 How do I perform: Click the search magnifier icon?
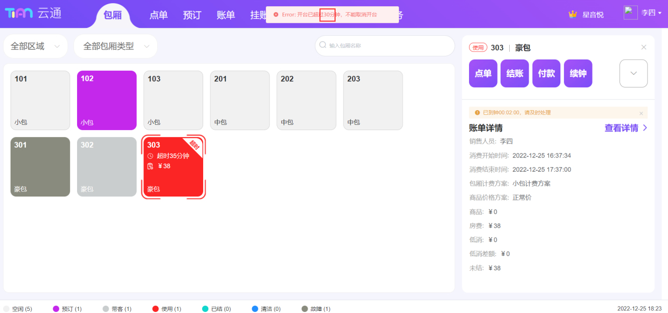[322, 45]
